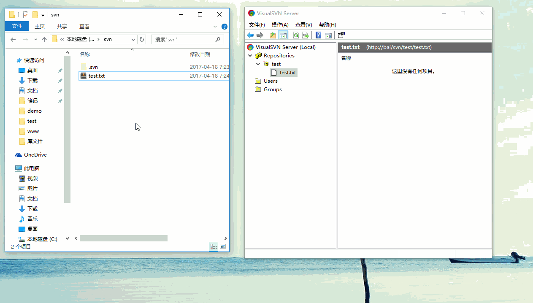Go up one folder in File Explorer
Image resolution: width=533 pixels, height=303 pixels.
coord(44,40)
